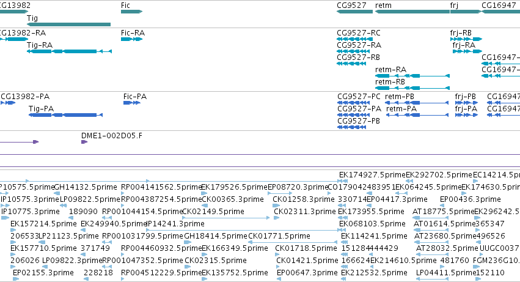
Task: Click the CG9527-RC transcript label
Action: 359,33
